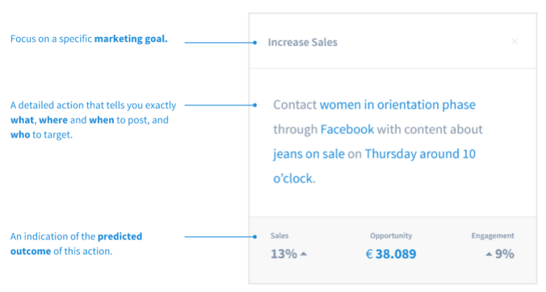The image size is (546, 292).
Task: Click the Engagement metric label
Action: point(493,236)
